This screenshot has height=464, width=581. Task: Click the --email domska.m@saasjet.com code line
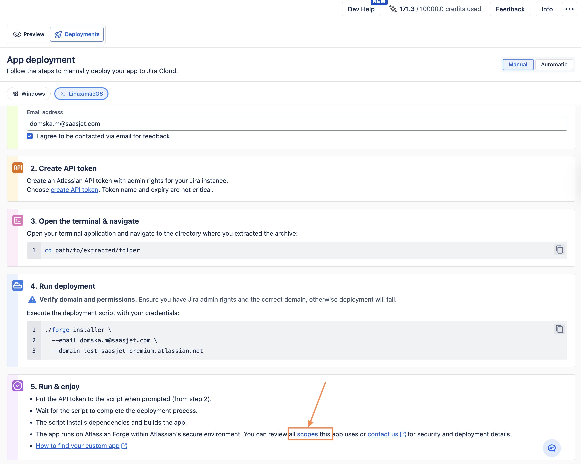104,340
